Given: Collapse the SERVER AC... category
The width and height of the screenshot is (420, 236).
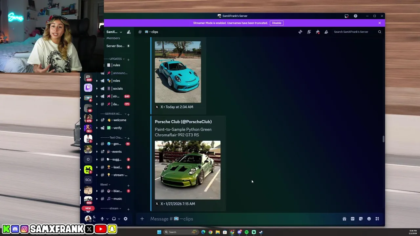Looking at the screenshot, I should click(x=114, y=114).
